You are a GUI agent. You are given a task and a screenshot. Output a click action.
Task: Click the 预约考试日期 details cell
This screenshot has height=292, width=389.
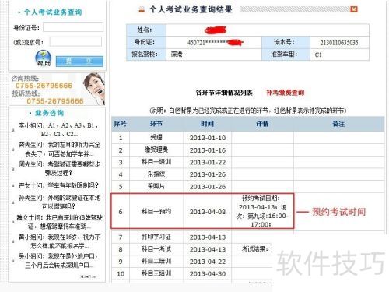(262, 211)
